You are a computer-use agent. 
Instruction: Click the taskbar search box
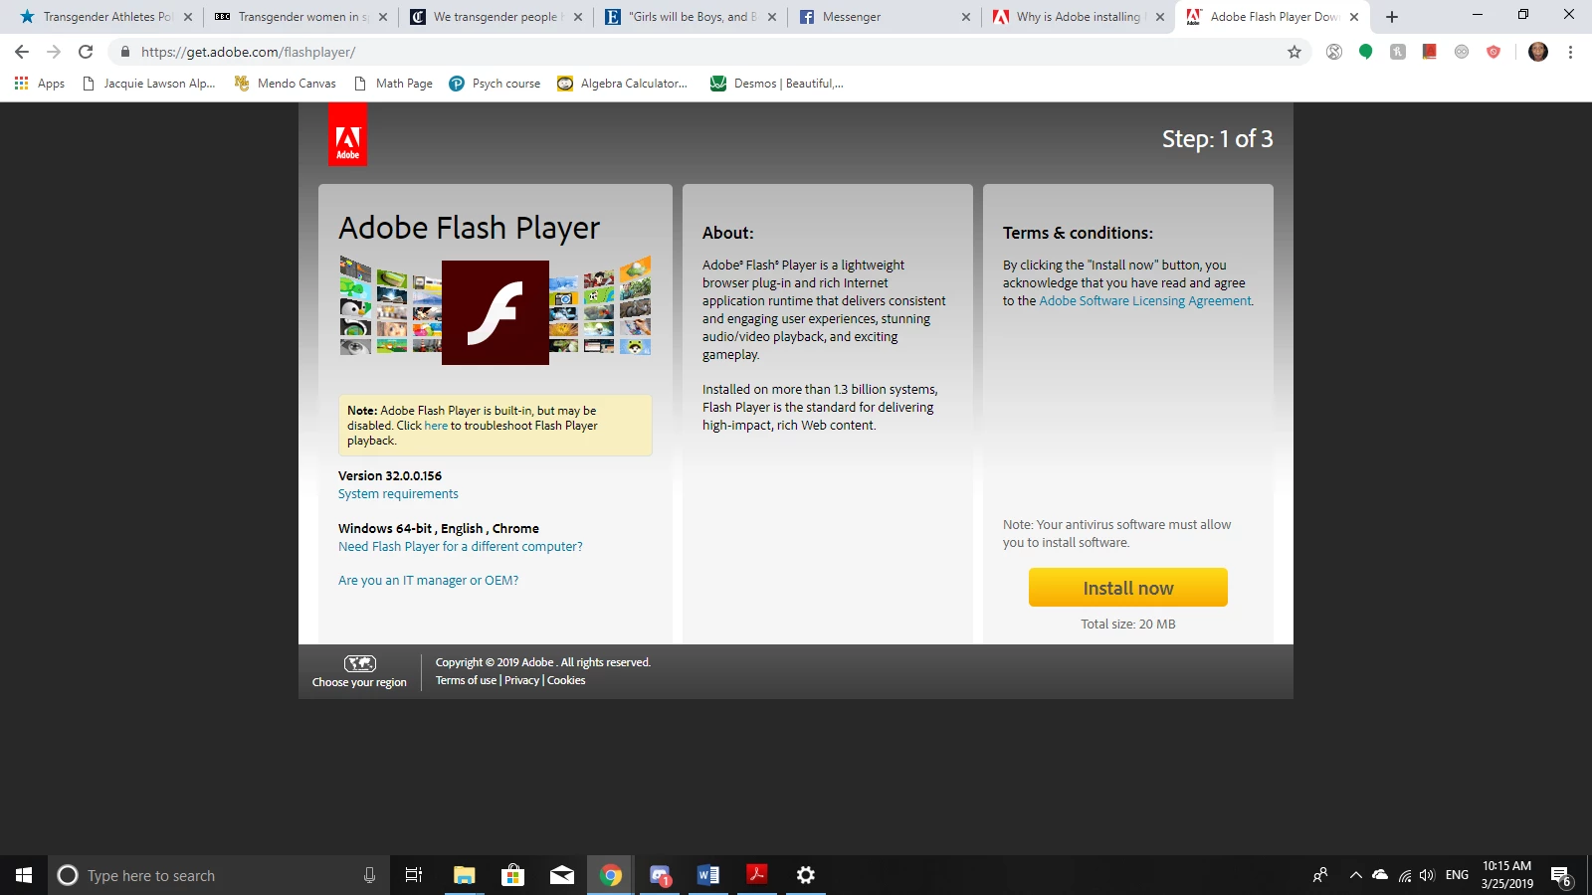[219, 875]
